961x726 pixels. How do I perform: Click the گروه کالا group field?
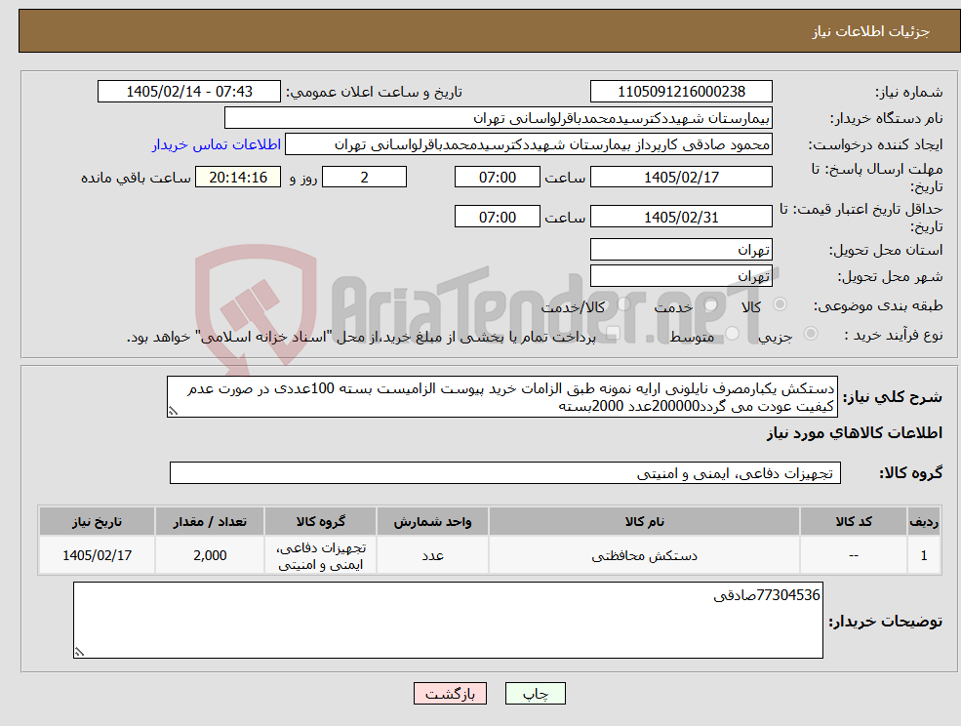click(505, 472)
